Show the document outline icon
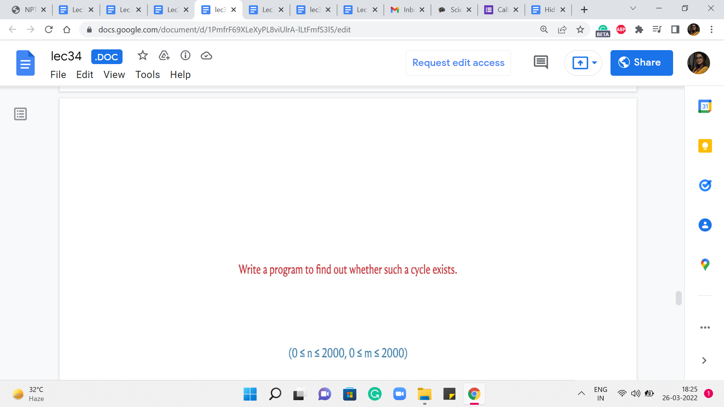724x407 pixels. pos(20,114)
